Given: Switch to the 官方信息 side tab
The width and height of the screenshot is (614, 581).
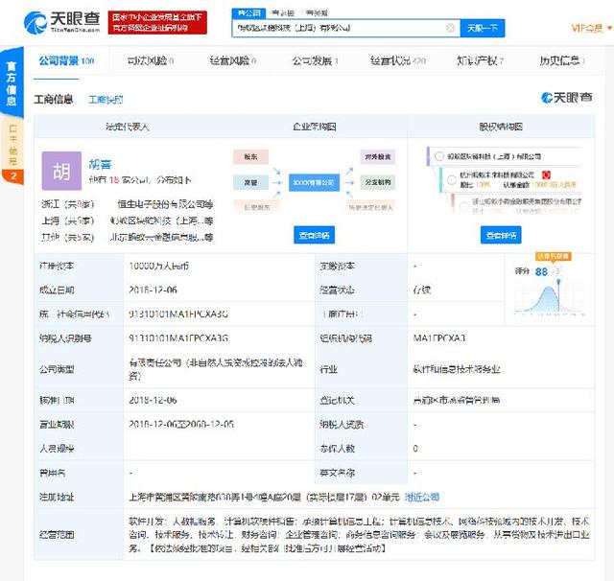Looking at the screenshot, I should (12, 83).
